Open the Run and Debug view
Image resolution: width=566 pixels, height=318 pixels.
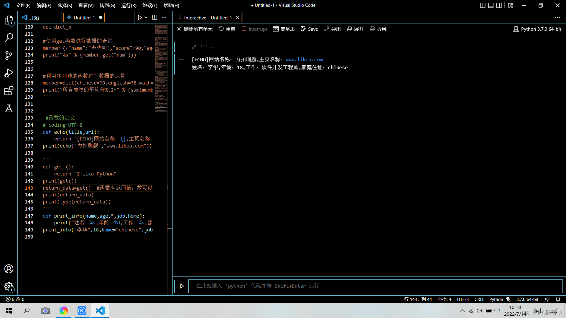9,73
